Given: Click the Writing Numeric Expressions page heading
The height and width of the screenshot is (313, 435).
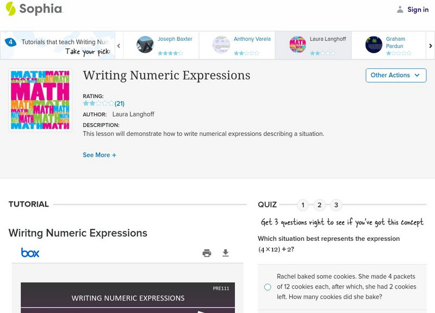Looking at the screenshot, I should [x=166, y=76].
